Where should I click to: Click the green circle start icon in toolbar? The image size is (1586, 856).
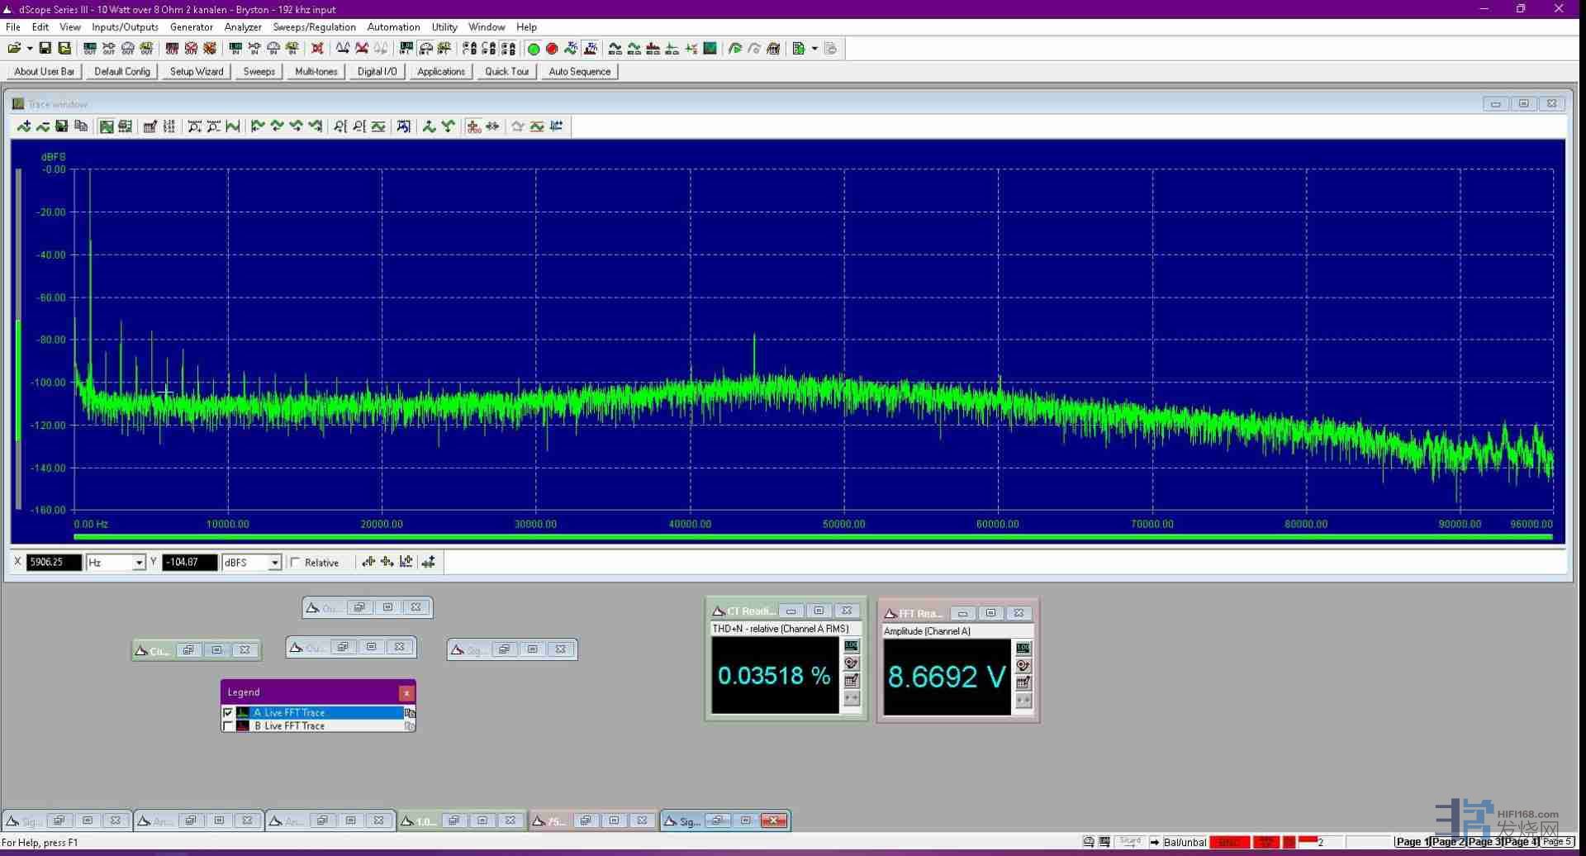[534, 49]
